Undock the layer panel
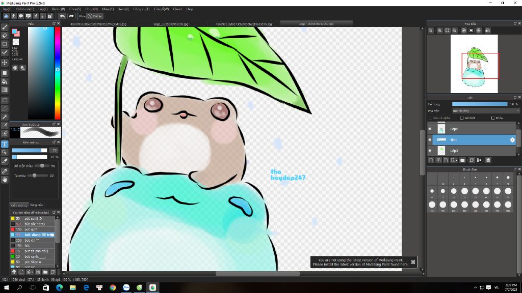The width and height of the screenshot is (522, 293). coord(515,97)
